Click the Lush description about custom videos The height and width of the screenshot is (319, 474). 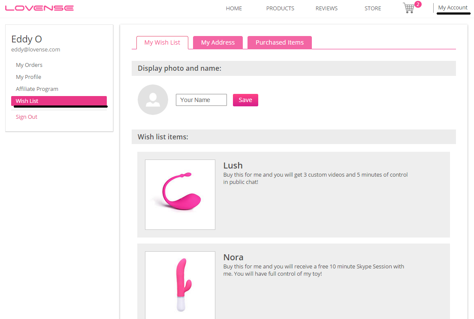pos(316,178)
